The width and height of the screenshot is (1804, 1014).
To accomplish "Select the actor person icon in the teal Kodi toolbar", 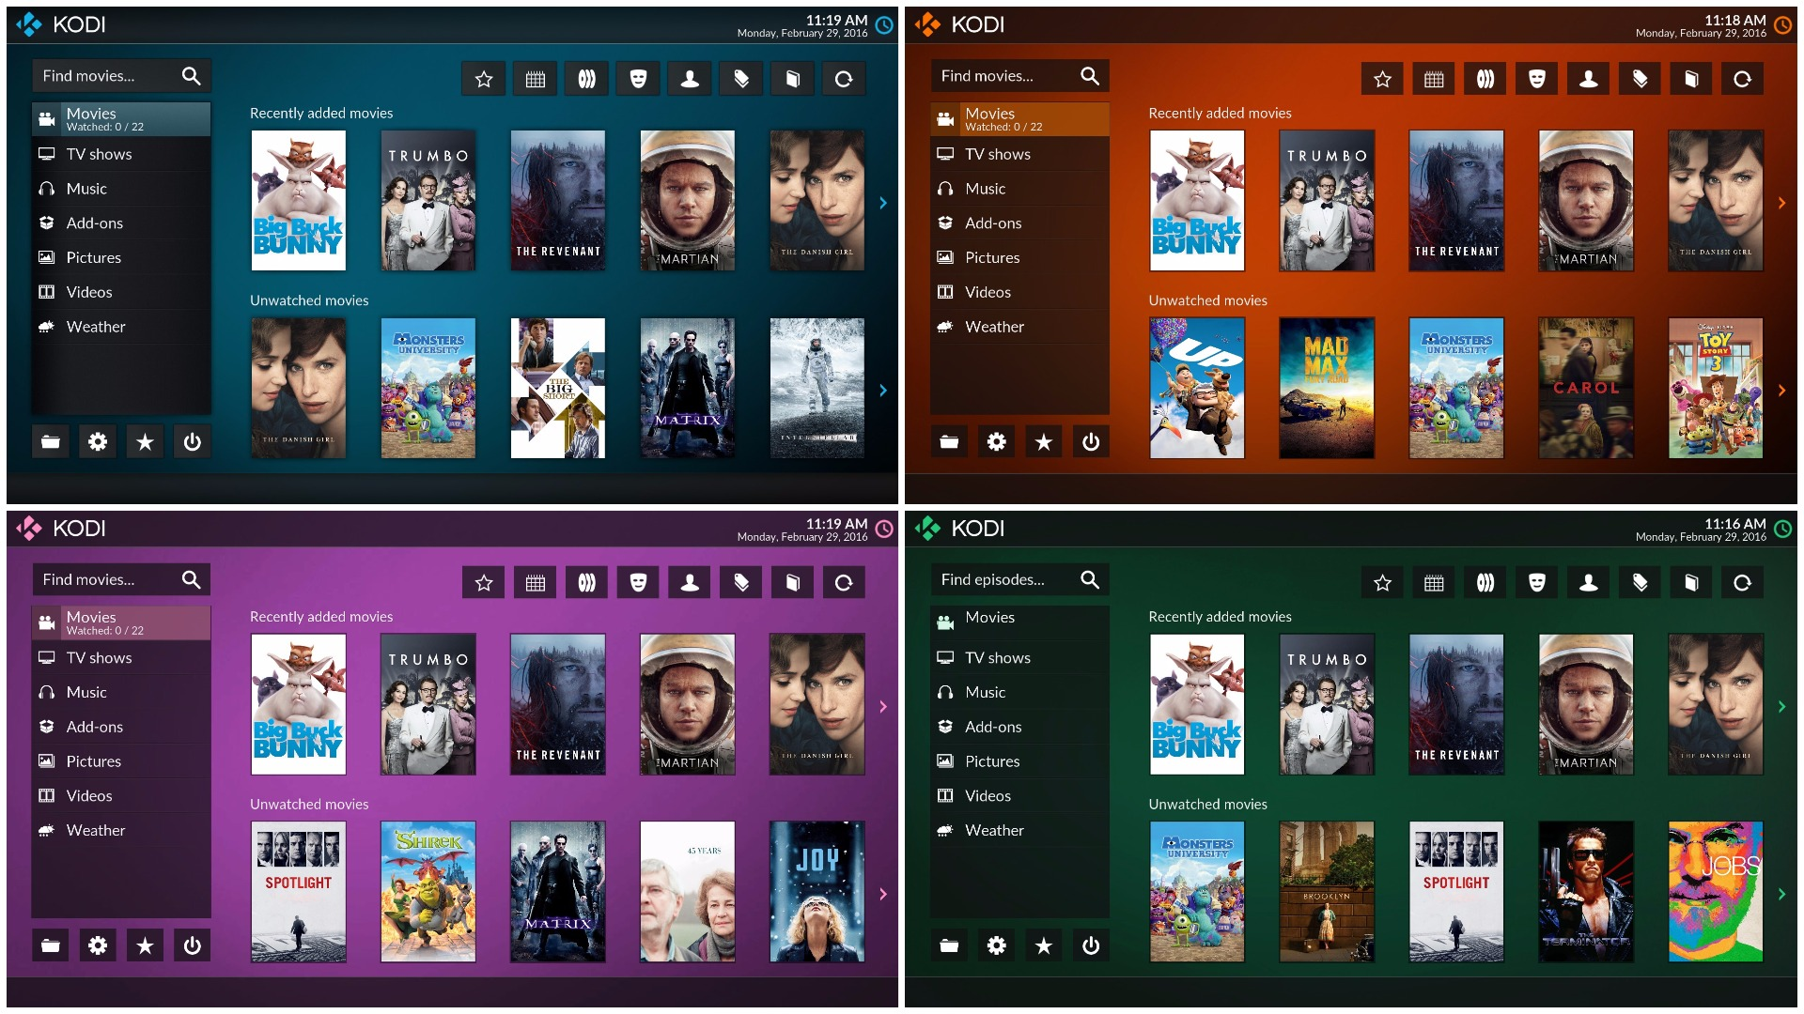I will pos(690,79).
